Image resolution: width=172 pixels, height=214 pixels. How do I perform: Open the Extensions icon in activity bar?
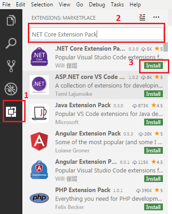(x=11, y=112)
